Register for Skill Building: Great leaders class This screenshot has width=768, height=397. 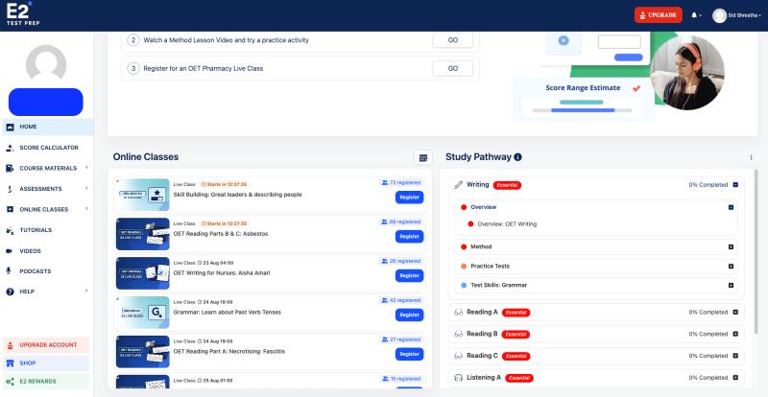(x=410, y=198)
